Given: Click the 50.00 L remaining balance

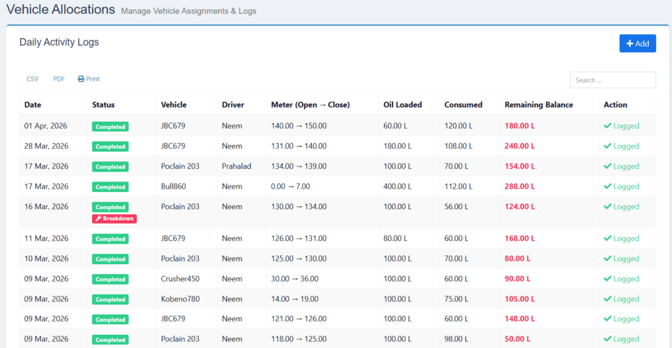Looking at the screenshot, I should (517, 339).
